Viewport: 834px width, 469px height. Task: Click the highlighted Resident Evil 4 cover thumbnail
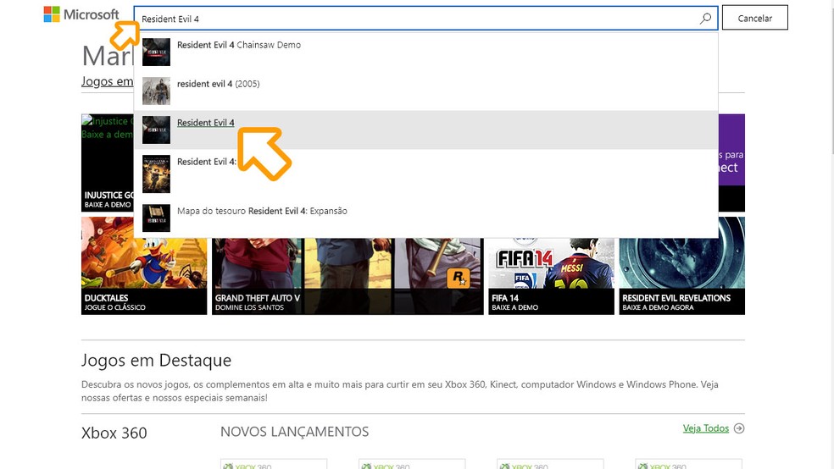point(156,130)
